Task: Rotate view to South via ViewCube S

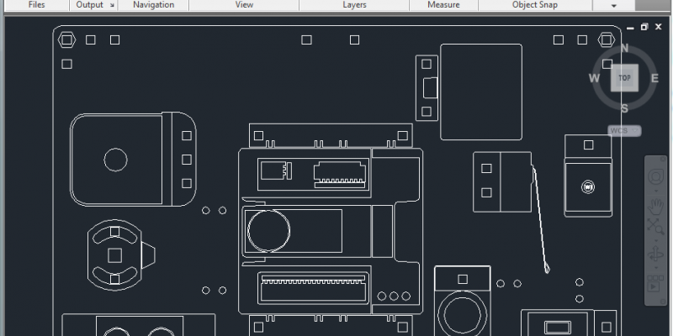Action: pyautogui.click(x=624, y=108)
